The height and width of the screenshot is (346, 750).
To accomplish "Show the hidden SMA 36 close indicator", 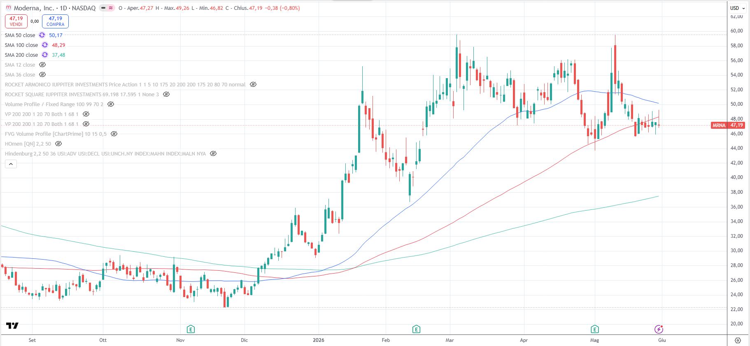I will [42, 75].
